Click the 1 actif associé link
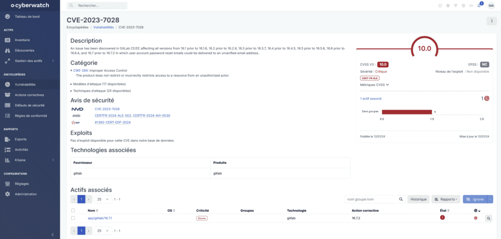 point(371,99)
